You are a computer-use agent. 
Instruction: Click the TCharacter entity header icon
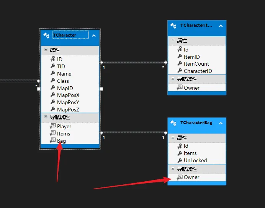point(46,35)
